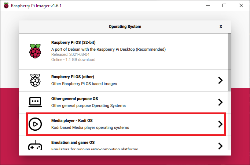The image size is (250, 165).
Task: Click the laptop icon for general purpose OS
Action: pos(35,102)
